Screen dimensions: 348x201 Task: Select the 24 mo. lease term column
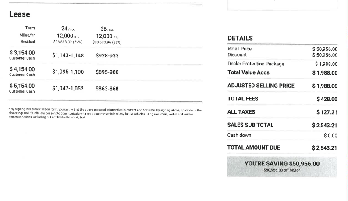click(x=68, y=29)
